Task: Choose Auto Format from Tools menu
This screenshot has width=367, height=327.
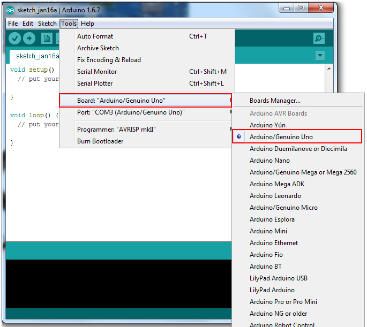Action: coord(146,36)
